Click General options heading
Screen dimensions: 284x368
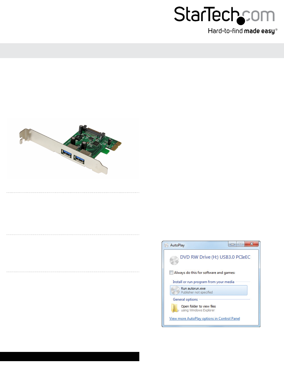click(x=185, y=299)
